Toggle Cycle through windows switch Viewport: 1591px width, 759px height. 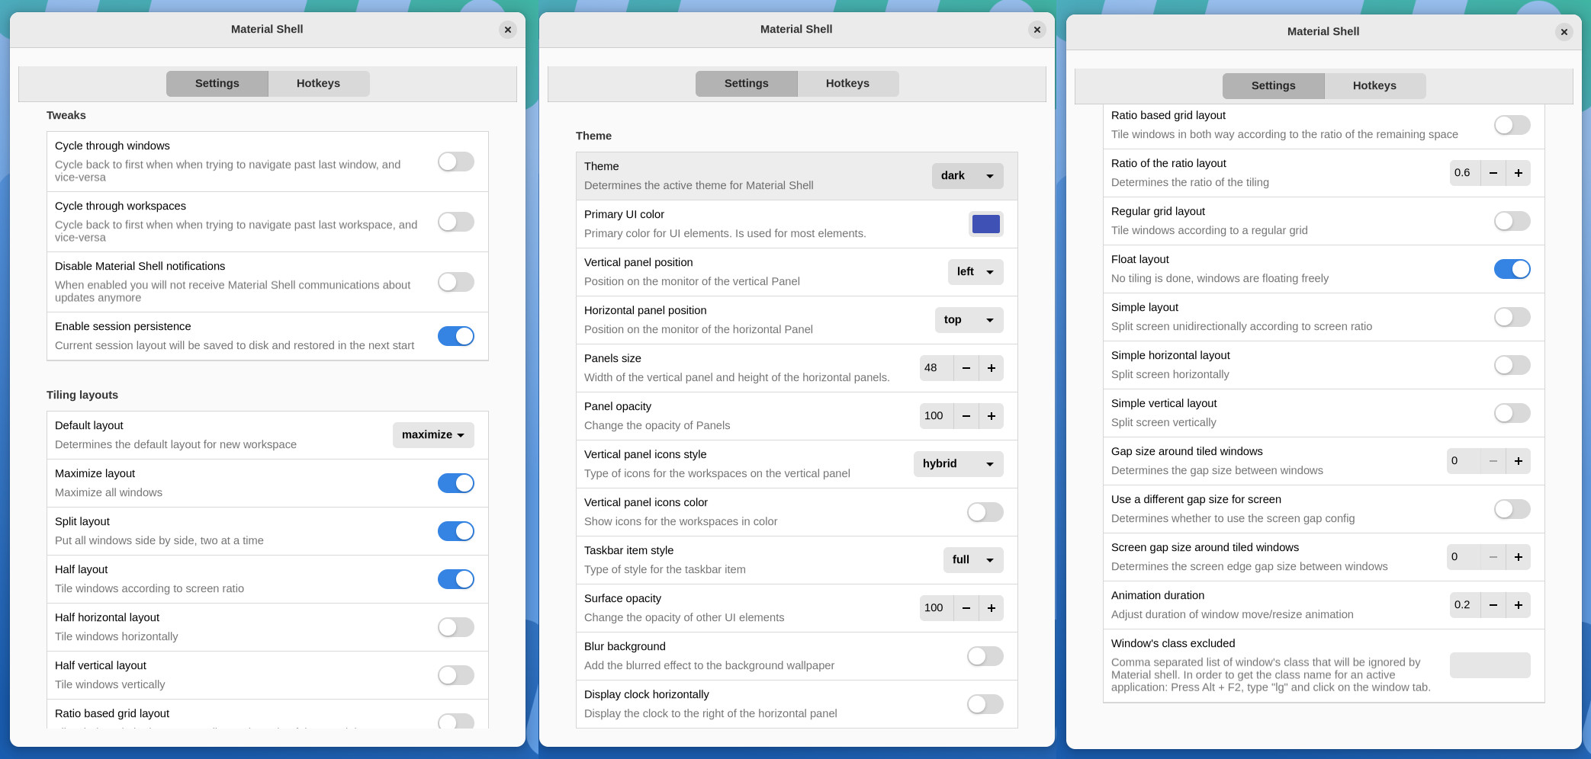[456, 162]
